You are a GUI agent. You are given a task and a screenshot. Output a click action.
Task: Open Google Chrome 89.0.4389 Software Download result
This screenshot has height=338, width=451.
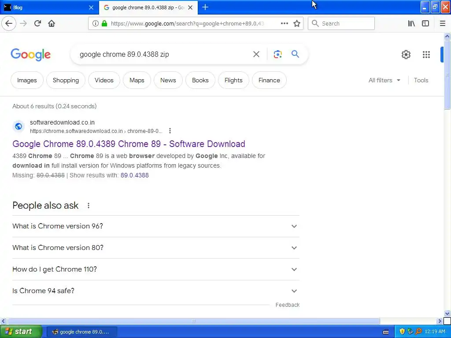tap(129, 144)
